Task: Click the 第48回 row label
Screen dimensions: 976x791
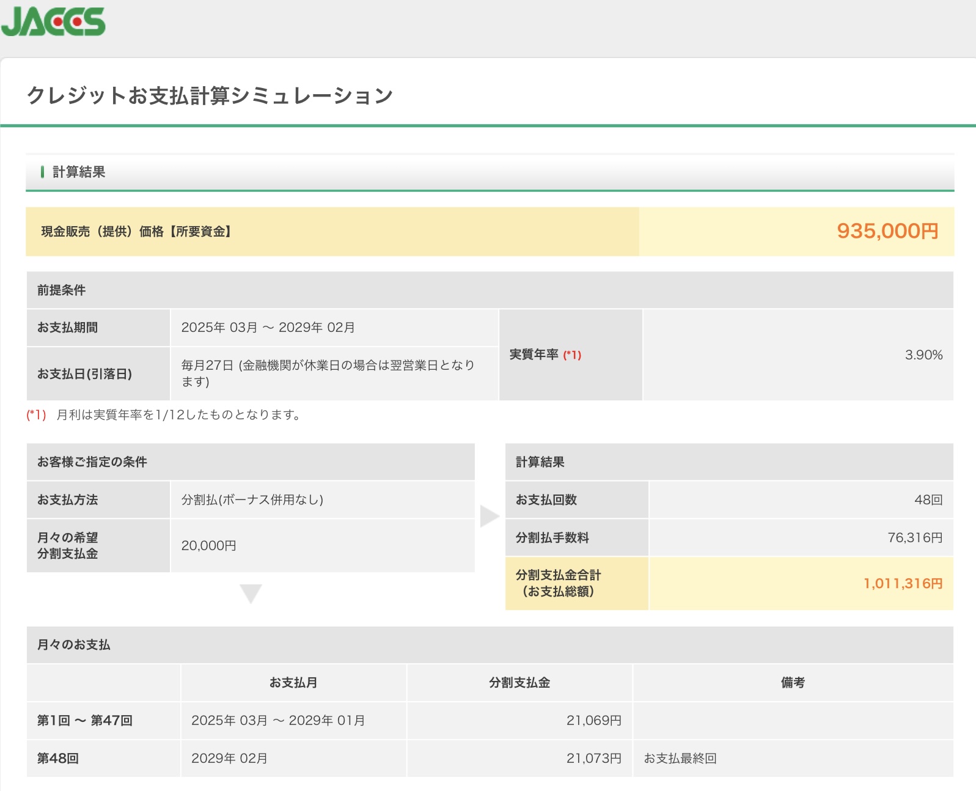Action: point(57,759)
